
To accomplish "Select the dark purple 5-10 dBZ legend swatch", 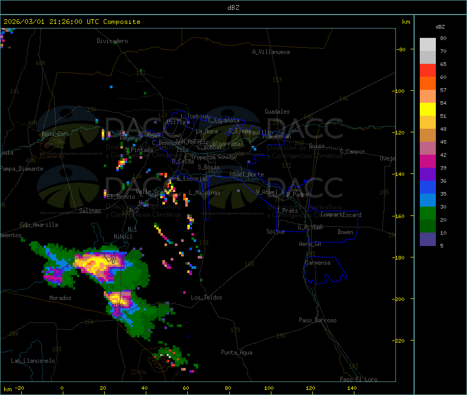I will [x=428, y=239].
